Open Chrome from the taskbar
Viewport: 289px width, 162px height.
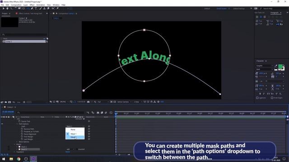(x=19, y=159)
